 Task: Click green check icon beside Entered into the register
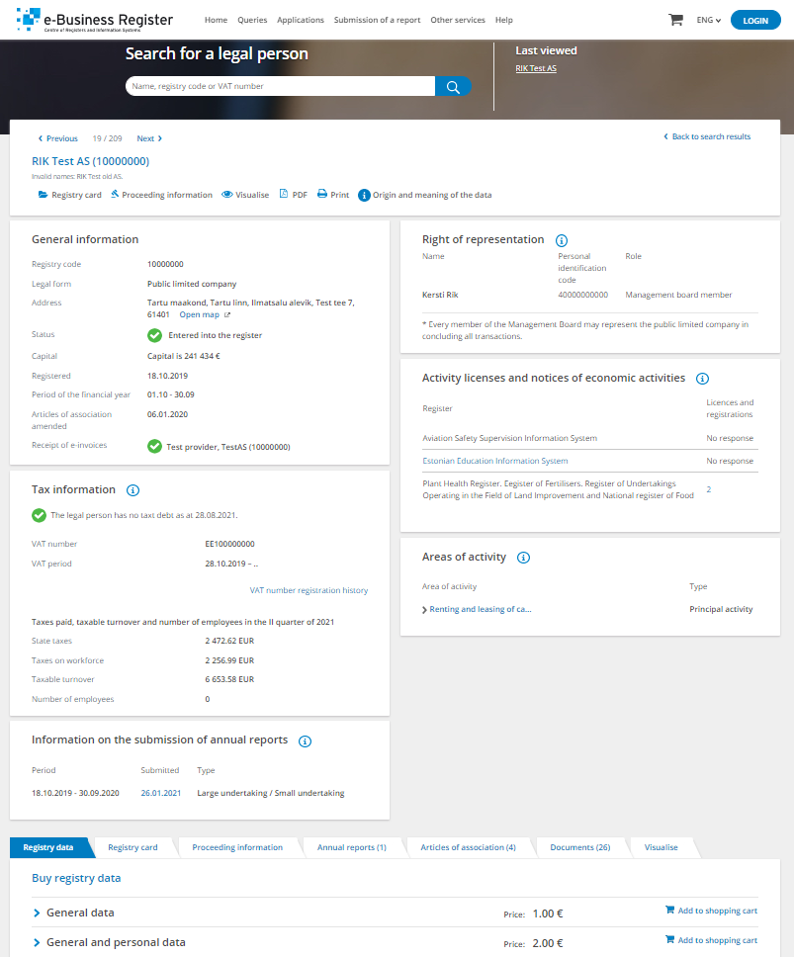[x=155, y=335]
